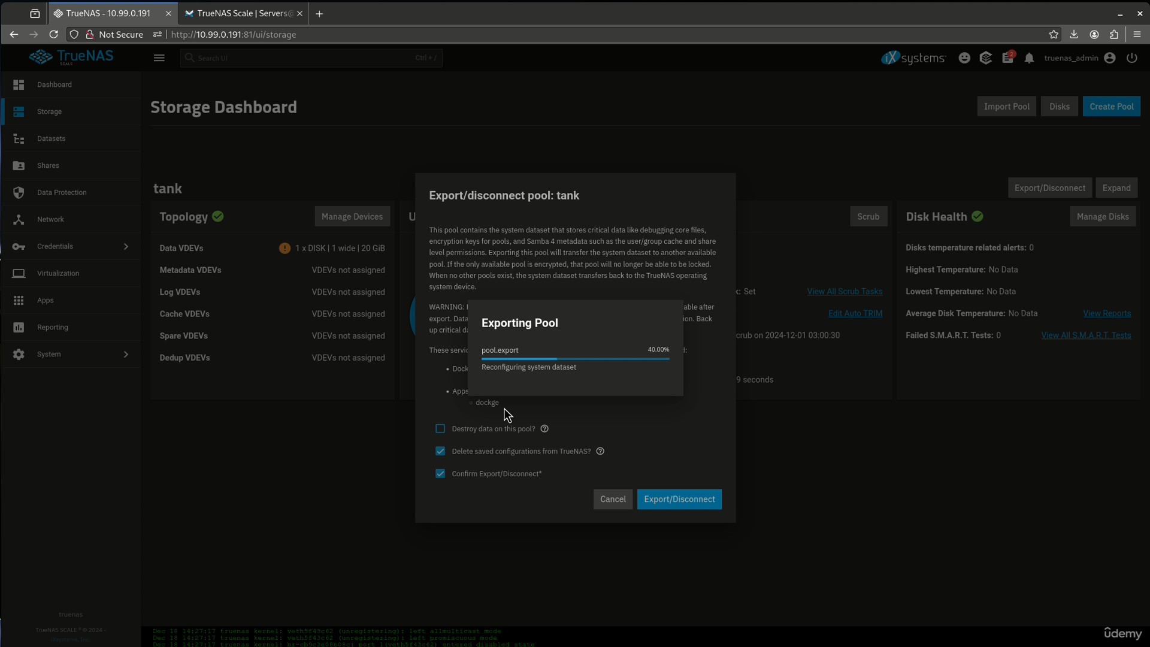Open the Datasets sidebar icon
The image size is (1150, 647).
click(x=19, y=138)
